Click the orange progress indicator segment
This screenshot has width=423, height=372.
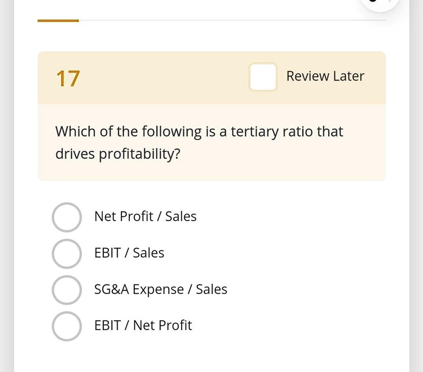click(58, 20)
